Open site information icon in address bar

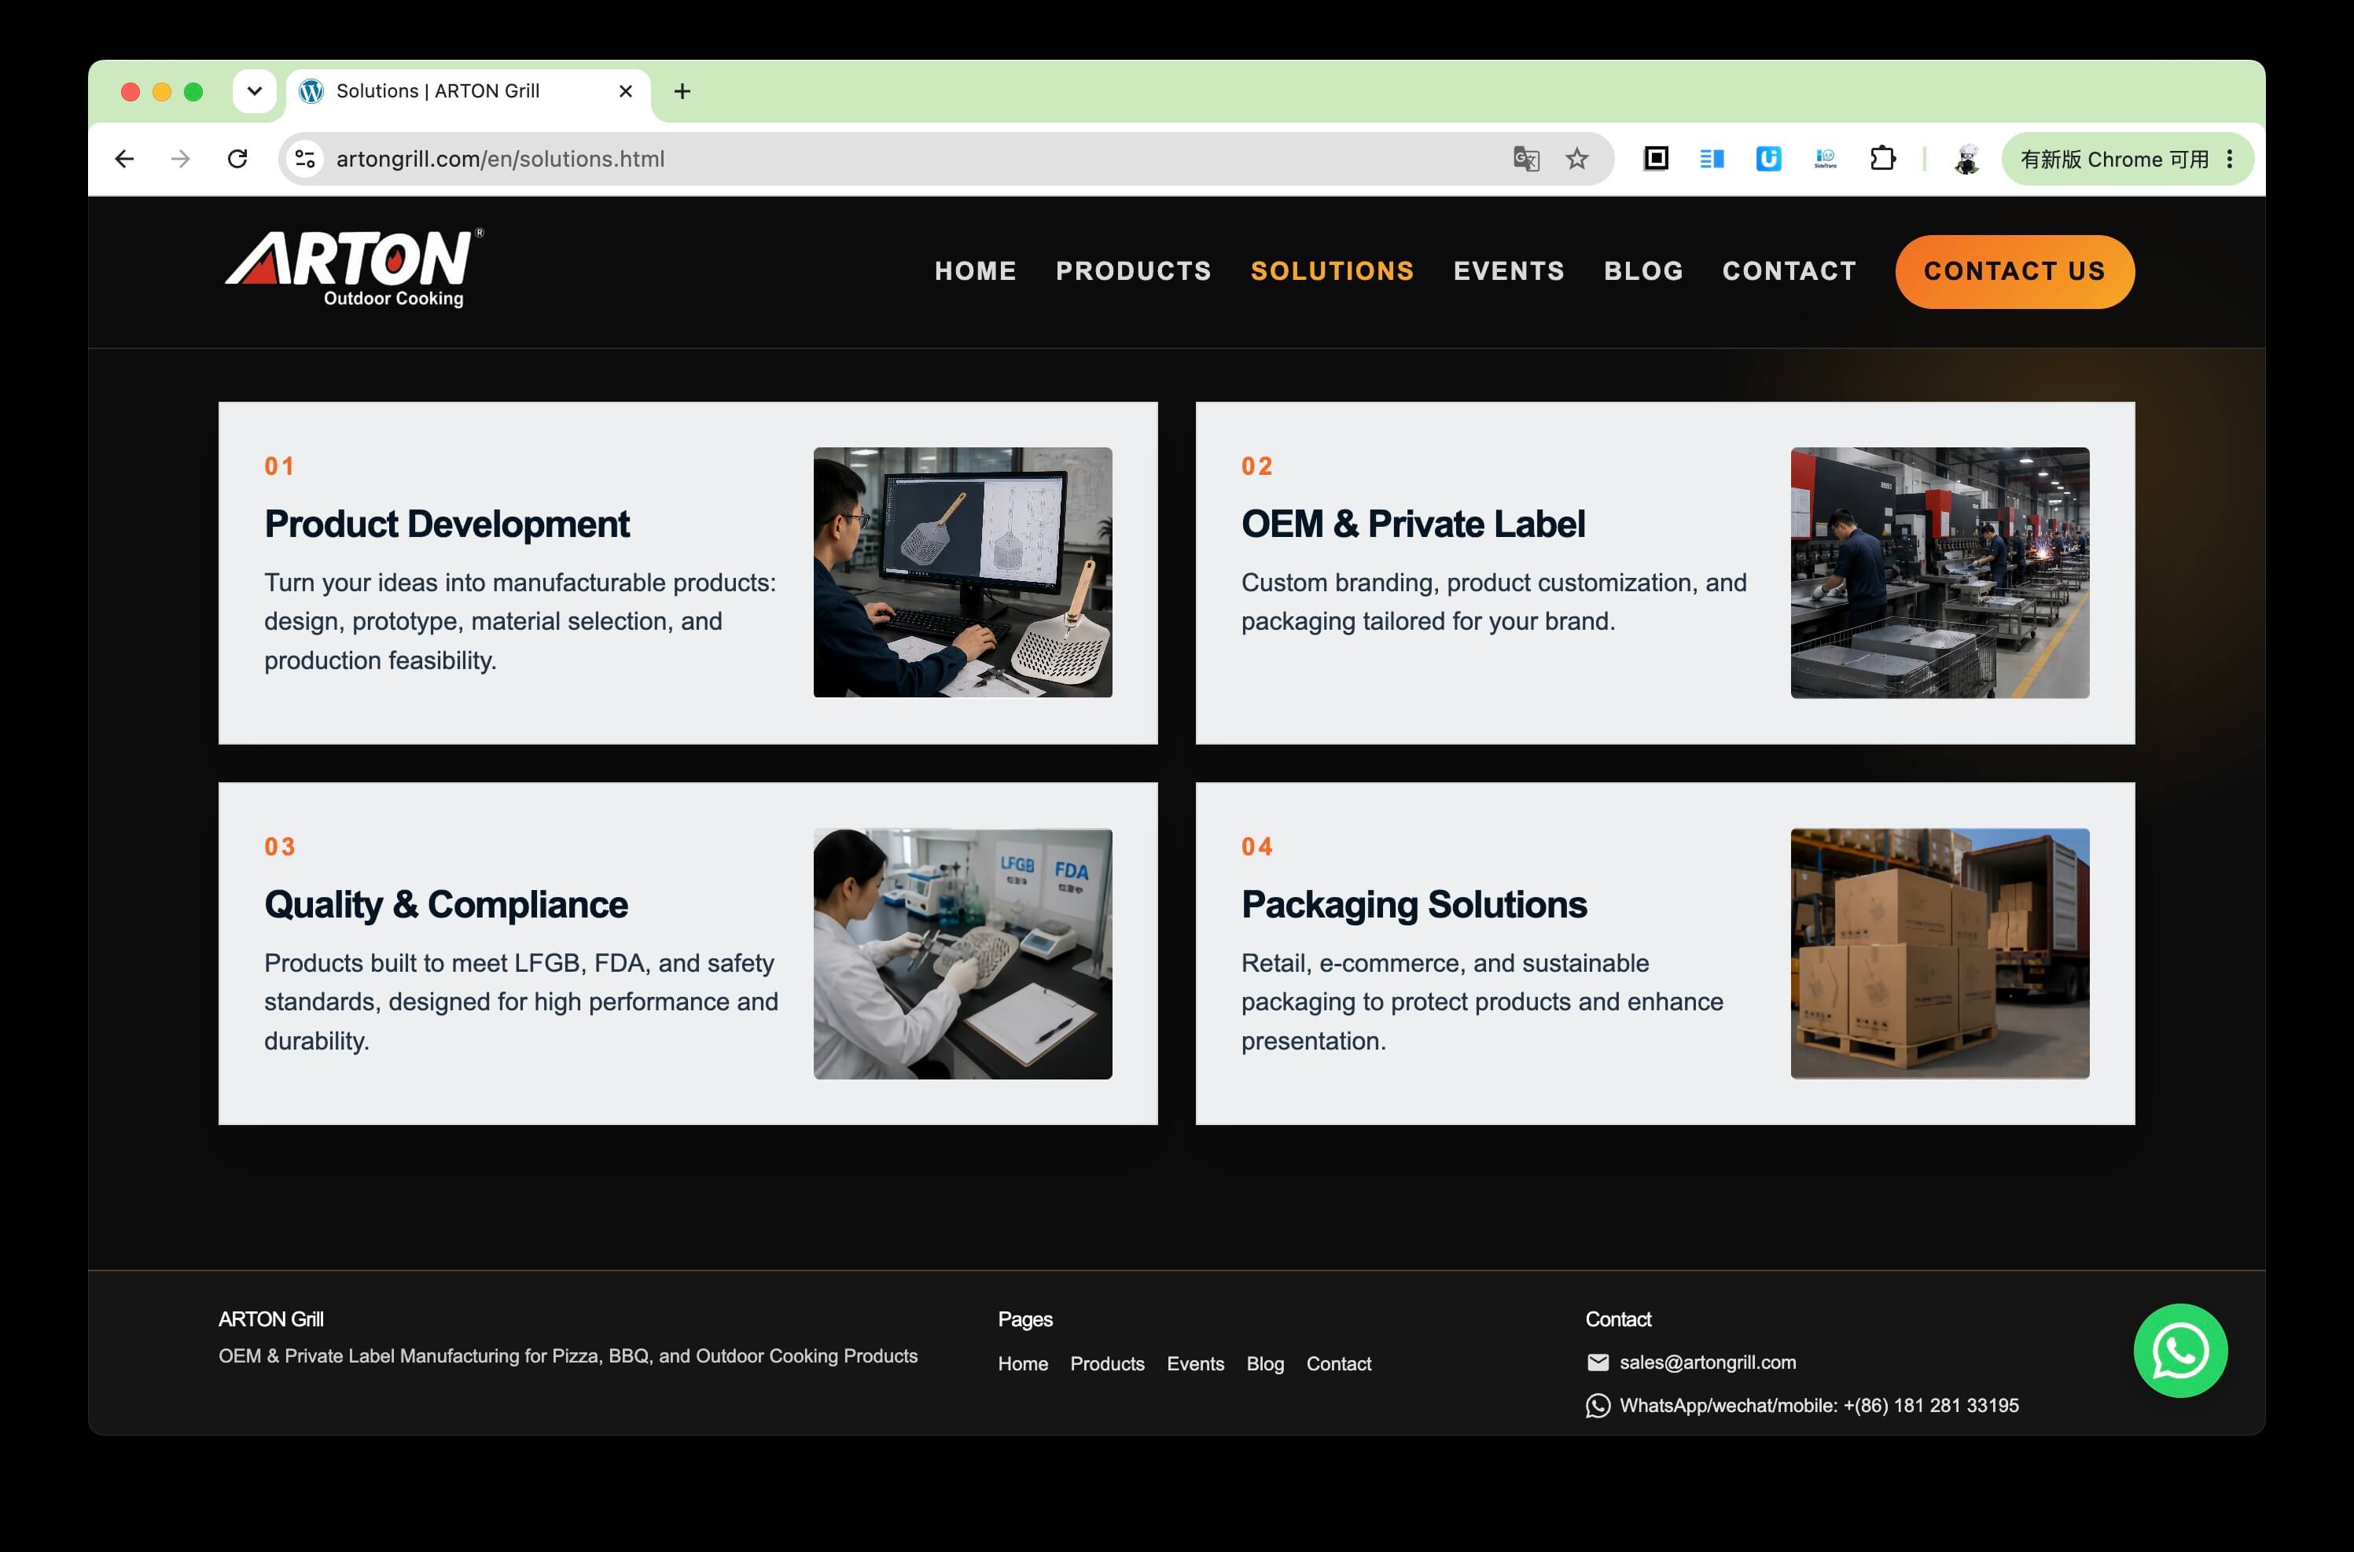[305, 158]
